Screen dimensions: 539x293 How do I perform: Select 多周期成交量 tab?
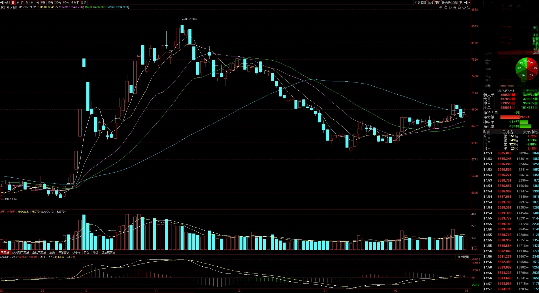(x=21, y=252)
